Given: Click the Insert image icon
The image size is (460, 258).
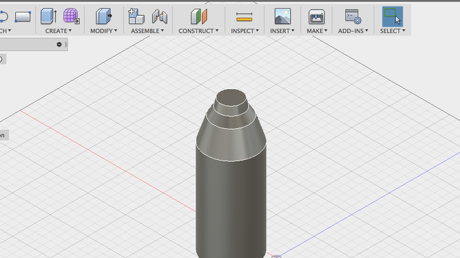Looking at the screenshot, I should click(x=282, y=16).
